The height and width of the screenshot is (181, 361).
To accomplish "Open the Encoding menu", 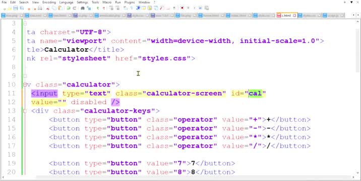I will 49,3.
